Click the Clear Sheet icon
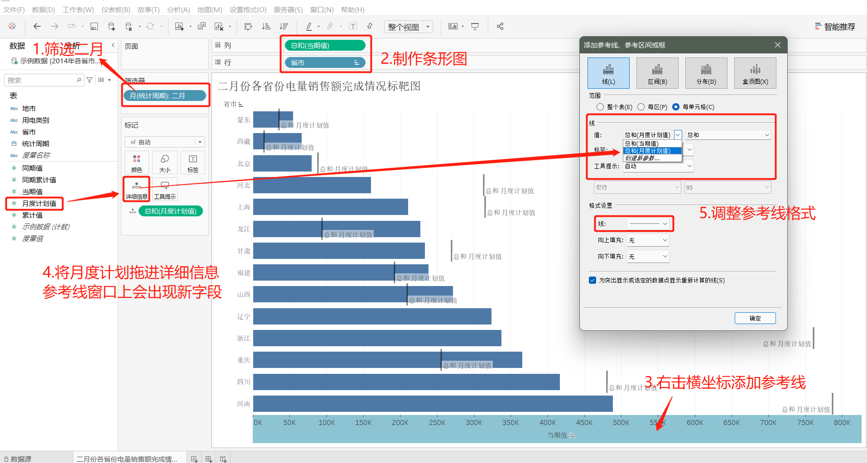This screenshot has width=867, height=463. pos(219,26)
